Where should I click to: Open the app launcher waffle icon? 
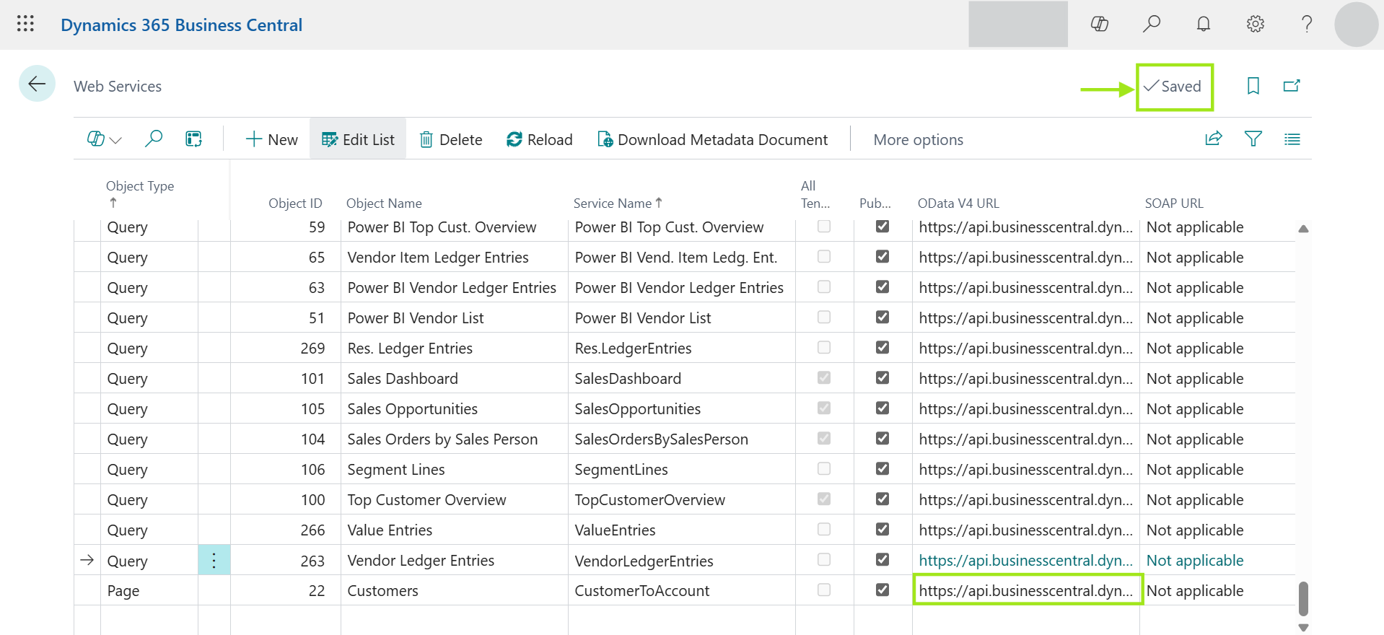pos(25,24)
